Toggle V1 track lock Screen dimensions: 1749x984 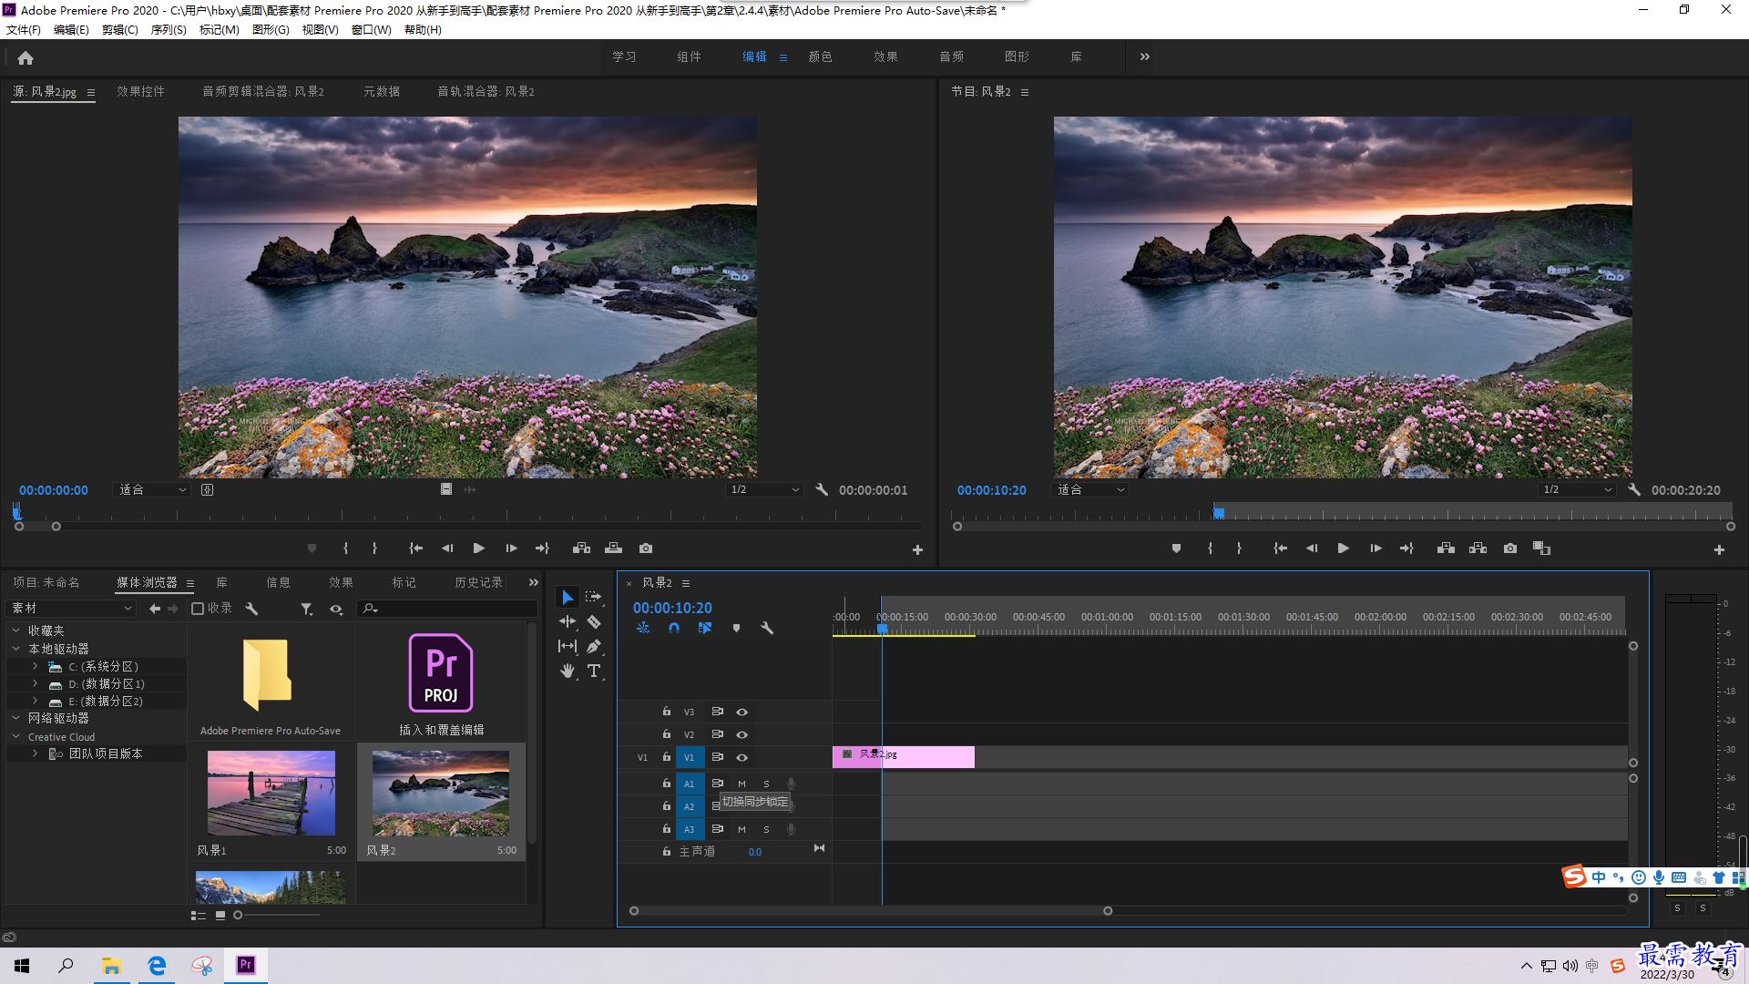pos(667,757)
